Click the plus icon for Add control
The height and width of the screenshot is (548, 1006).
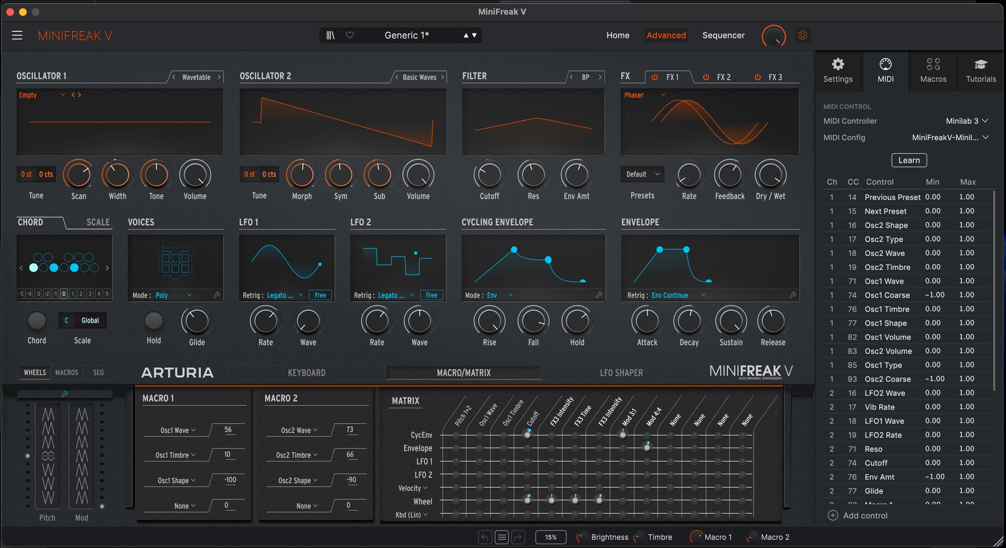coord(833,516)
